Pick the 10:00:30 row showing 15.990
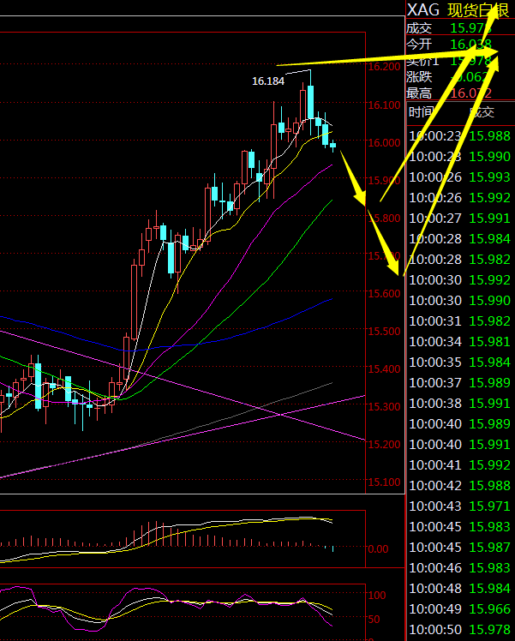 (x=460, y=301)
